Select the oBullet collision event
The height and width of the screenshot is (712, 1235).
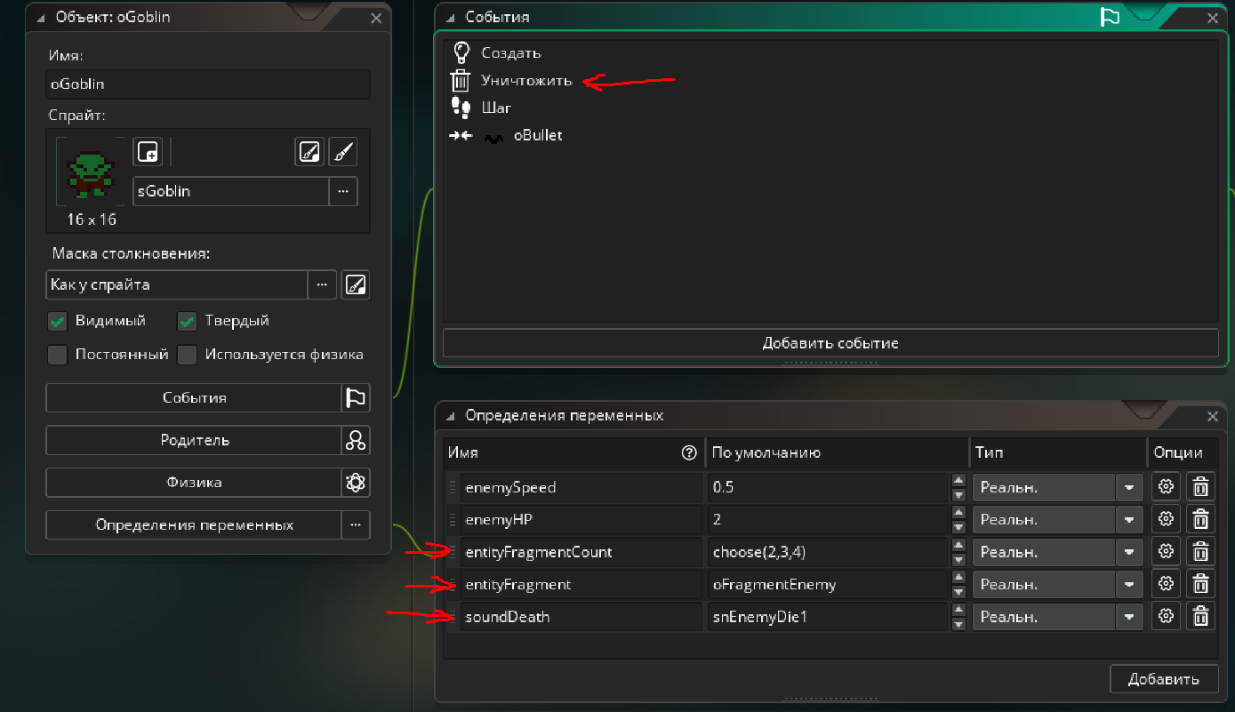tap(537, 136)
